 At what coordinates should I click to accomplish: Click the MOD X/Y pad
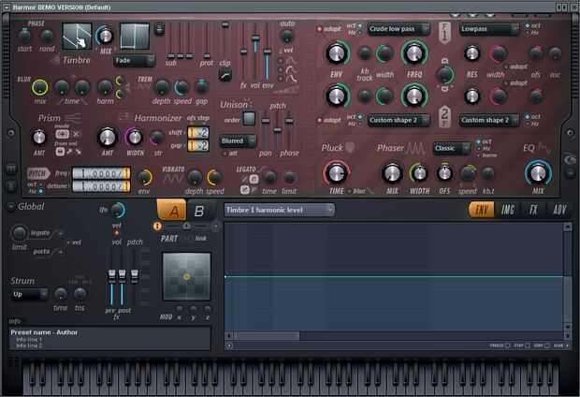coord(187,276)
